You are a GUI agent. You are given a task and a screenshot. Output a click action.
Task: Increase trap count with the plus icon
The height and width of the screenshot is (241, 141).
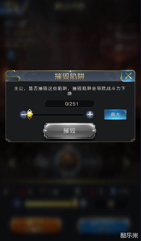[90, 115]
